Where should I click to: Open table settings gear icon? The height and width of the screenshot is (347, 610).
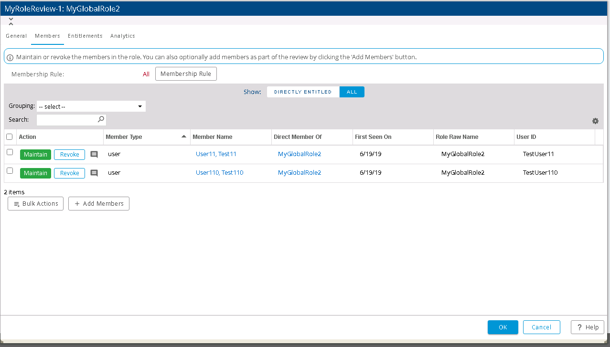(x=595, y=121)
